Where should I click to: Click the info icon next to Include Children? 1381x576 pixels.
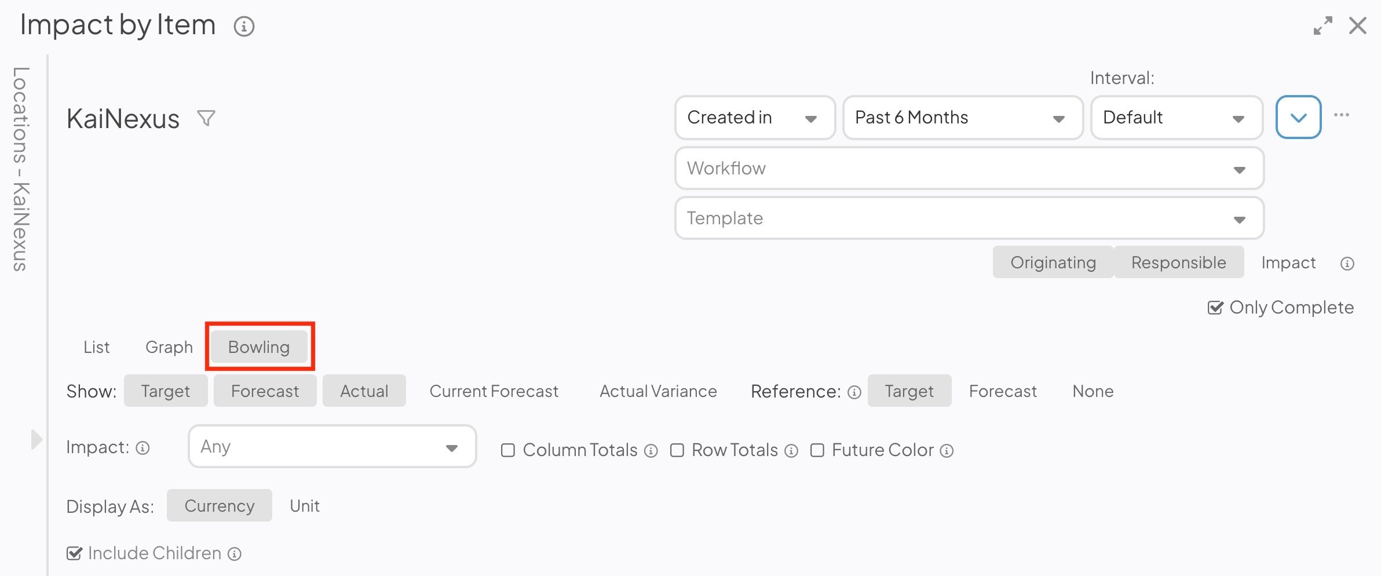(x=235, y=554)
